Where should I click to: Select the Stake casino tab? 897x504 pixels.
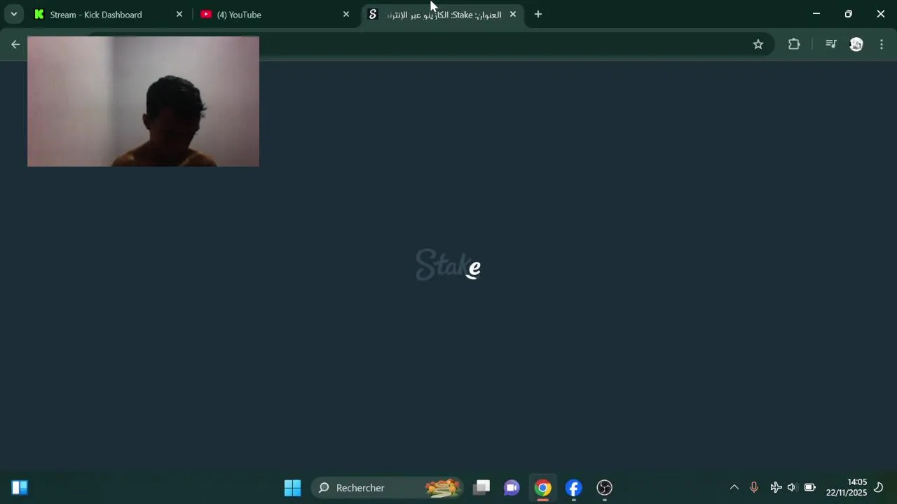tap(443, 14)
